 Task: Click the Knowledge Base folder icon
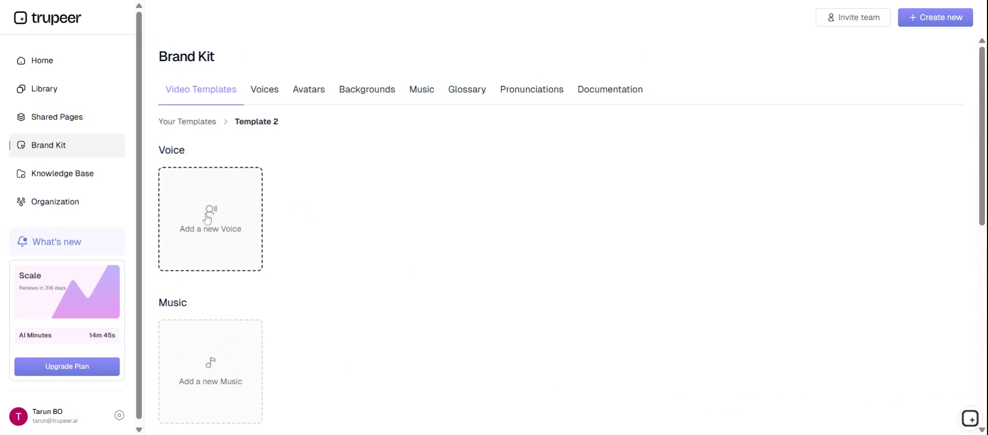(x=21, y=174)
